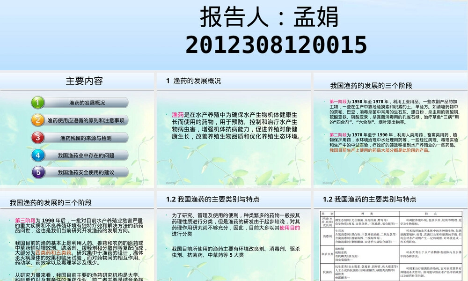
Task: Click the table row label 抗菌药
Action: [x=327, y=272]
